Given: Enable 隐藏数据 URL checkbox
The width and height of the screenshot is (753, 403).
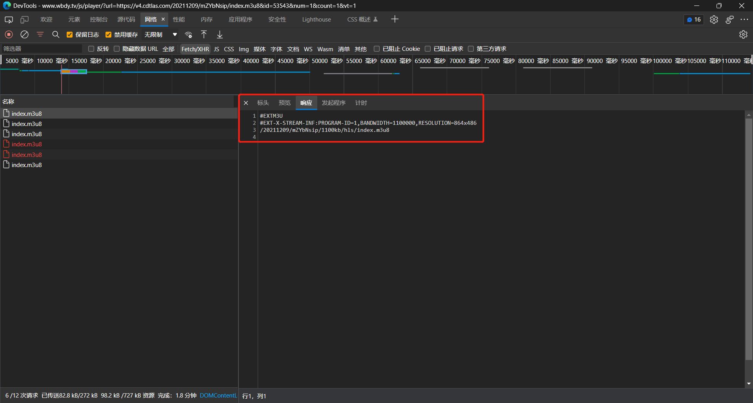Looking at the screenshot, I should pos(116,49).
